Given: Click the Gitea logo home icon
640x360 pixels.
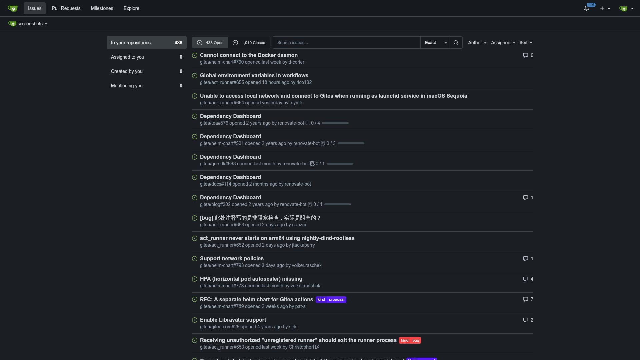Looking at the screenshot, I should (x=12, y=8).
